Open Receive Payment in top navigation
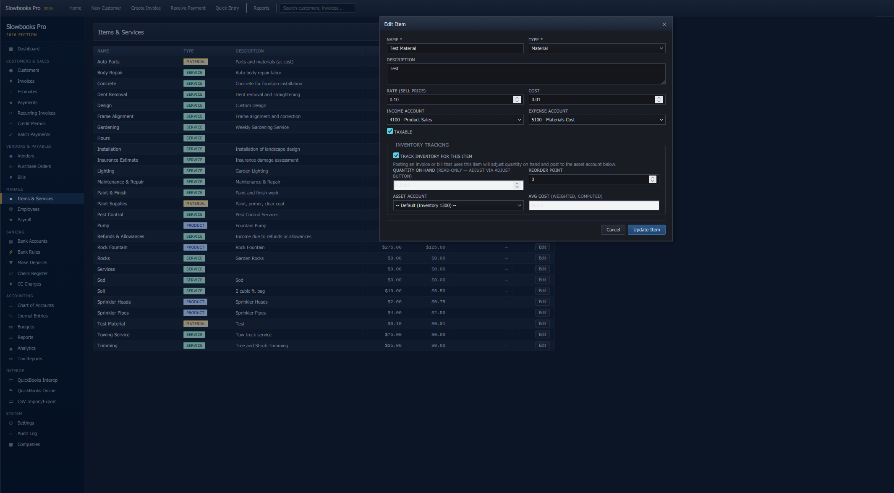This screenshot has height=493, width=894. point(188,8)
